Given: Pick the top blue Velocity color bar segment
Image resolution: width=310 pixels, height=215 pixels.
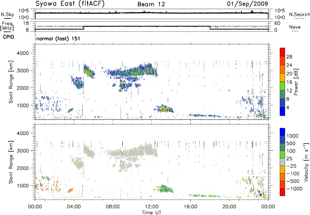Looking at the screenshot, I should coord(282,132).
